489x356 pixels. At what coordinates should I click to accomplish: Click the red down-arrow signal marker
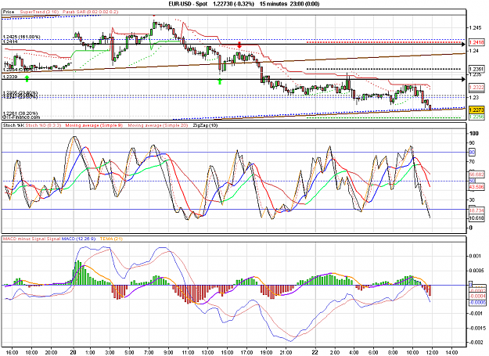239,45
